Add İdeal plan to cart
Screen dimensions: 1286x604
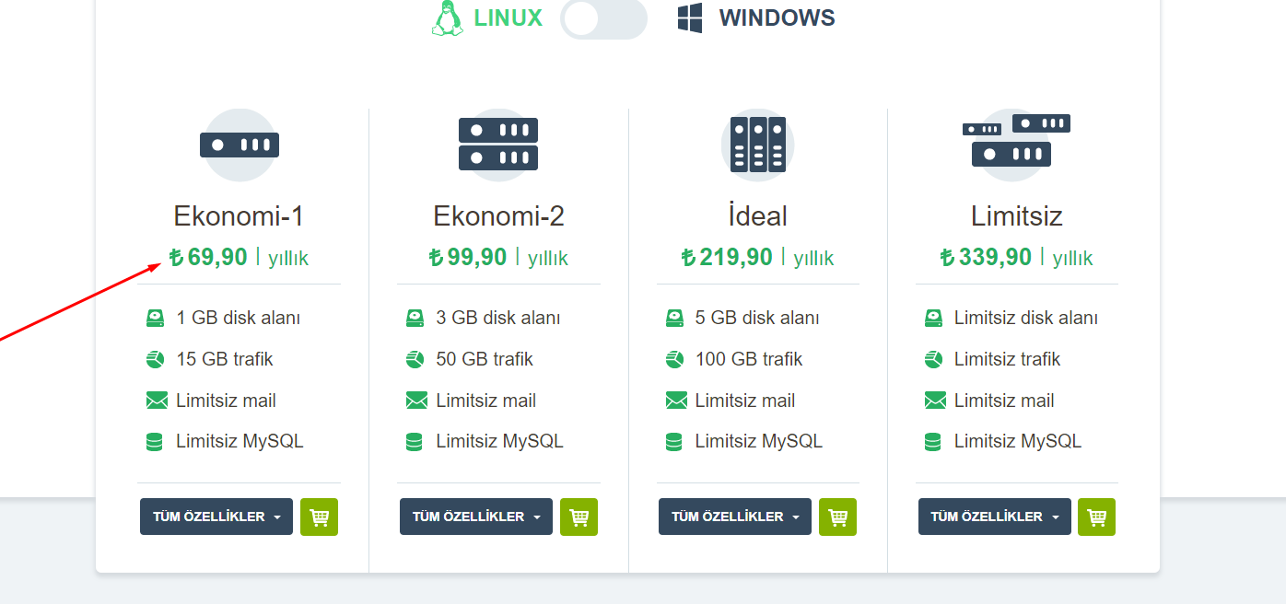pyautogui.click(x=837, y=517)
